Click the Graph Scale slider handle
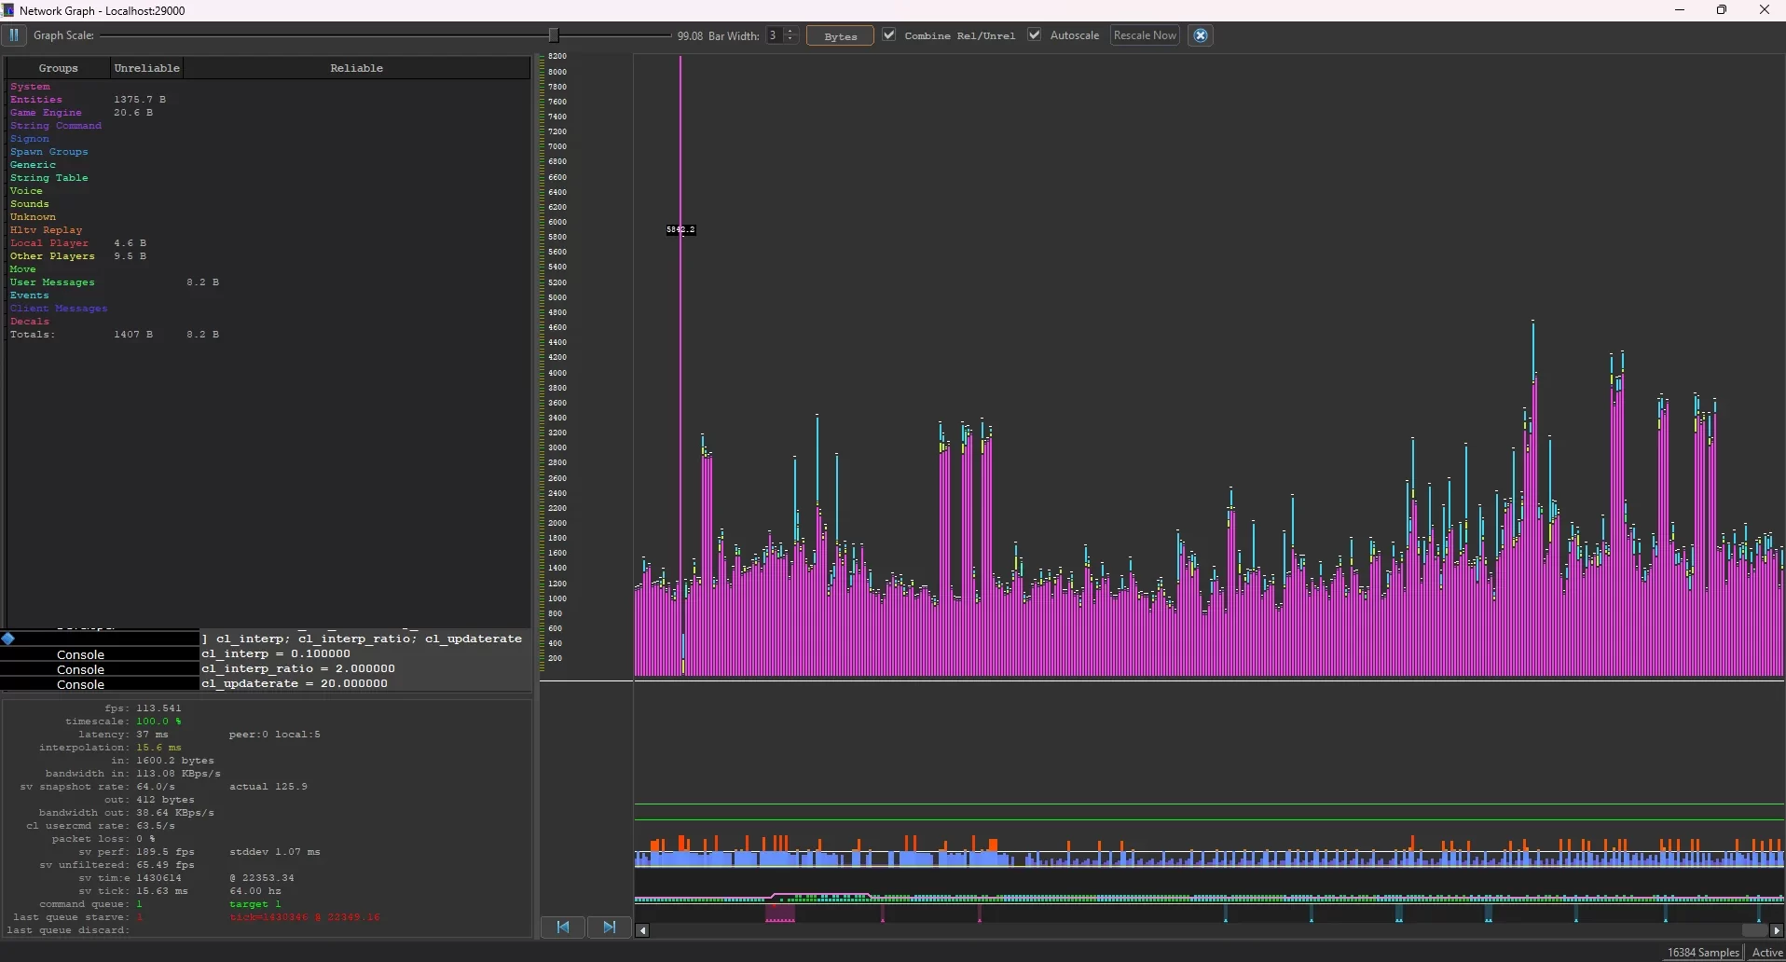Screen dimensions: 1786x962 (x=554, y=35)
